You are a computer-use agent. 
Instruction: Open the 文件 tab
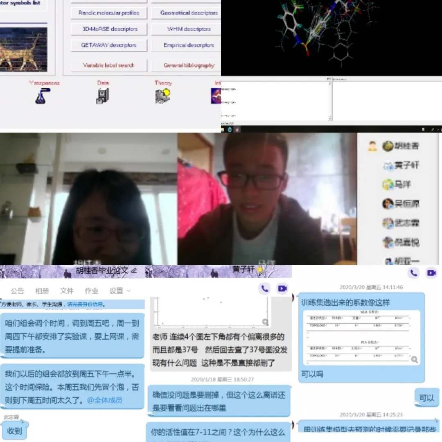tap(67, 291)
